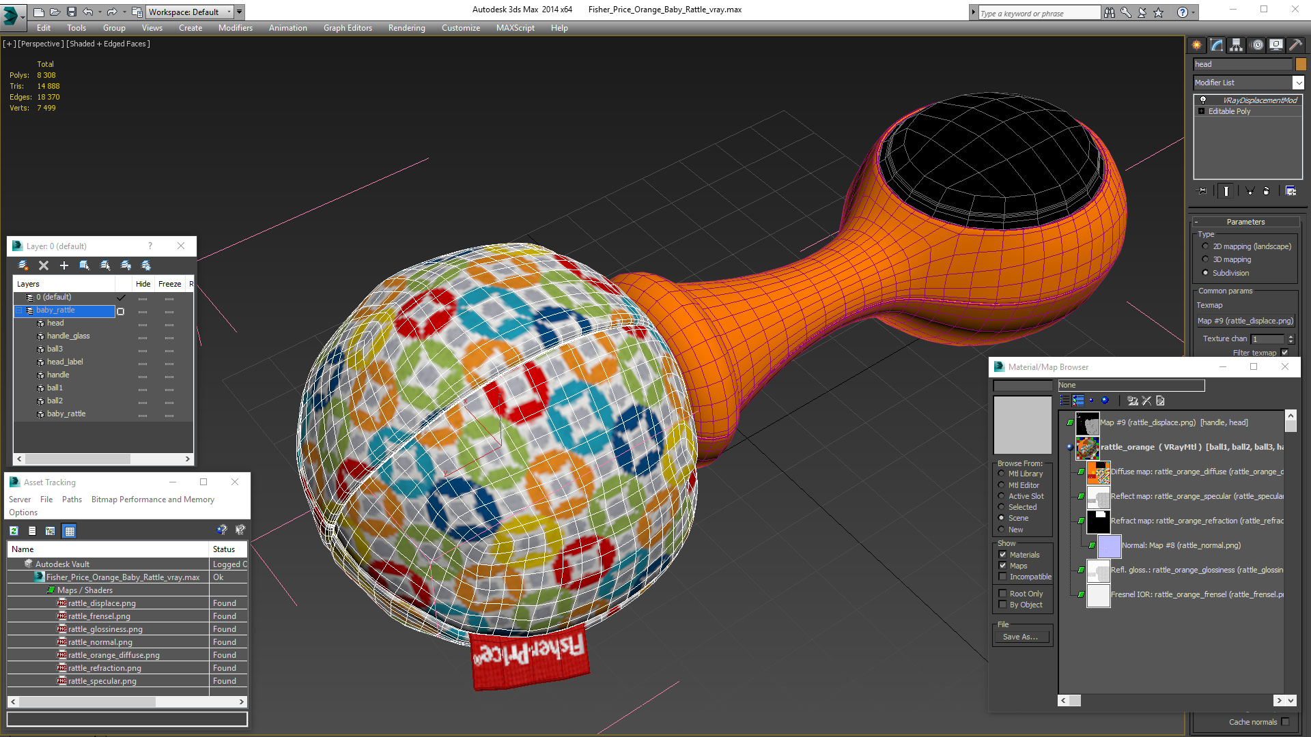Toggle the Materials show checkbox
Screen dimensions: 1311x737
[1003, 555]
